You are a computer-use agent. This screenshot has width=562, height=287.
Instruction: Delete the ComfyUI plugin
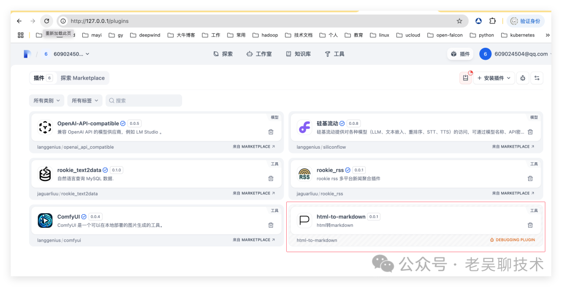coord(271,225)
